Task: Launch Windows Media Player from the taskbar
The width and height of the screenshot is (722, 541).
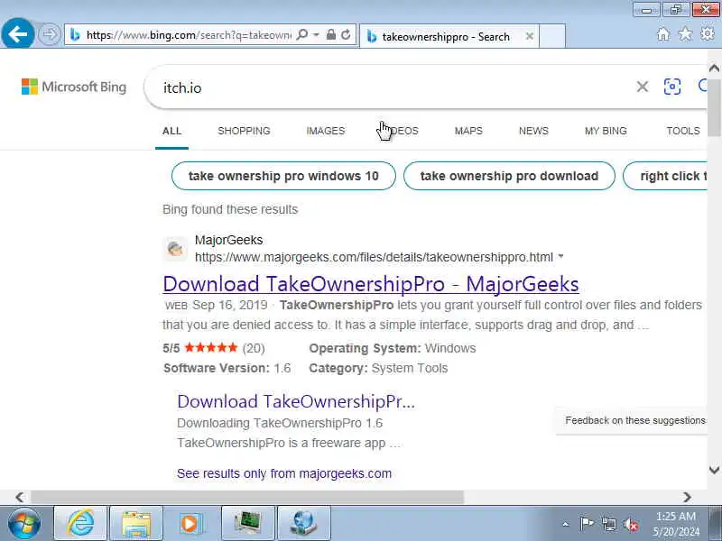Action: [190, 523]
